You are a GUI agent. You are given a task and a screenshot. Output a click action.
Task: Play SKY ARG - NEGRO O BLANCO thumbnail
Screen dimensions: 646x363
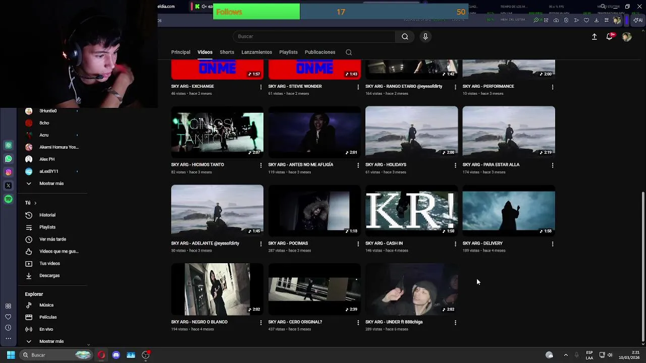click(x=217, y=288)
